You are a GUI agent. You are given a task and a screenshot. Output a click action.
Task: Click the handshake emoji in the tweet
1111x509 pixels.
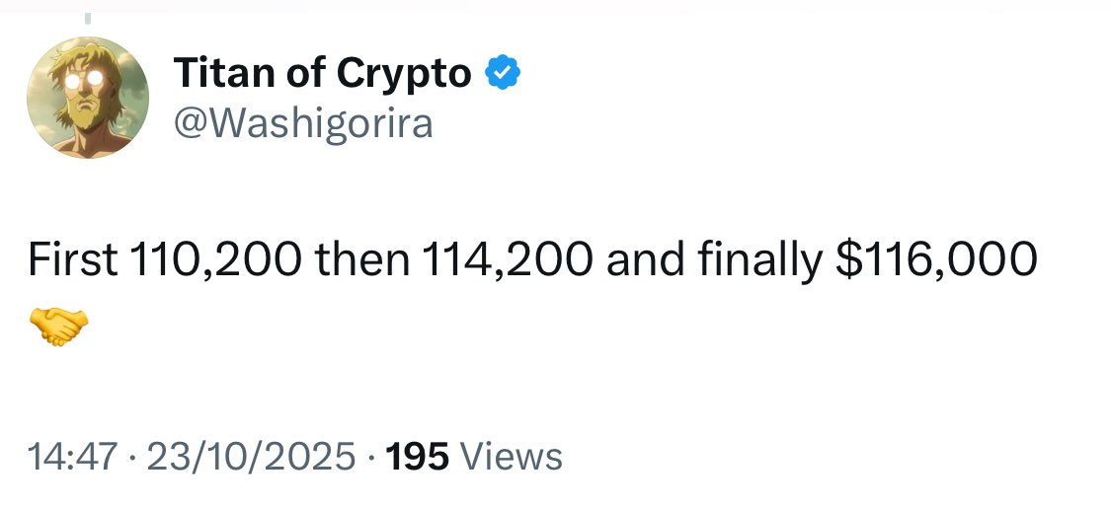(58, 327)
